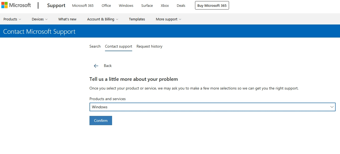Screen dimensions: 340x154
Task: Click the Confirm button
Action: pos(101,121)
